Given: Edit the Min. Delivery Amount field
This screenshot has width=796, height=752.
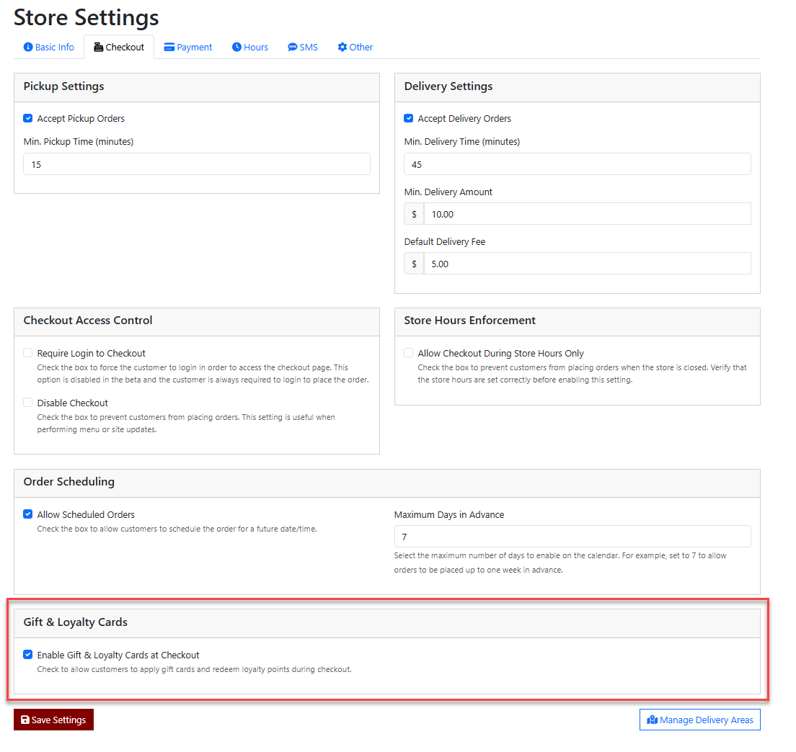Looking at the screenshot, I should coord(586,214).
